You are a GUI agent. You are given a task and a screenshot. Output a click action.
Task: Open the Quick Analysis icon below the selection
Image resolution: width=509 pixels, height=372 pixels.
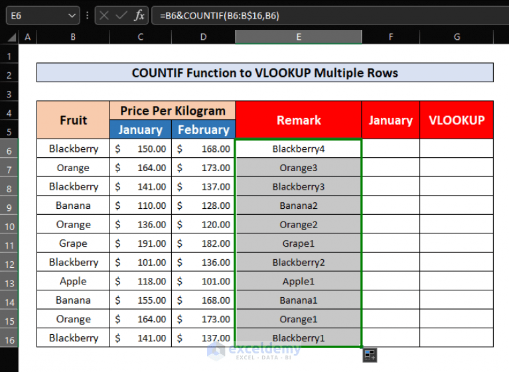[370, 355]
